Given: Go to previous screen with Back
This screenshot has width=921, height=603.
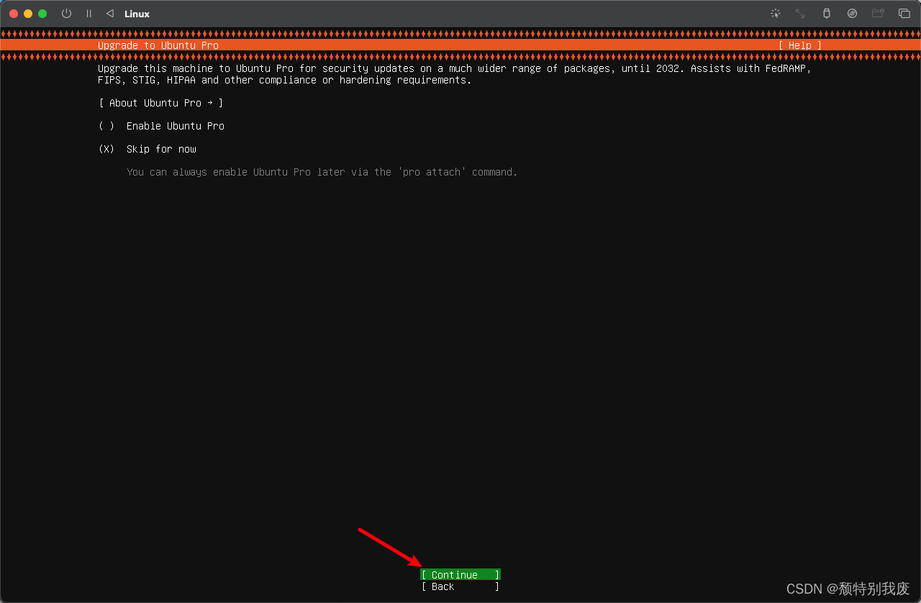Looking at the screenshot, I should pyautogui.click(x=460, y=586).
